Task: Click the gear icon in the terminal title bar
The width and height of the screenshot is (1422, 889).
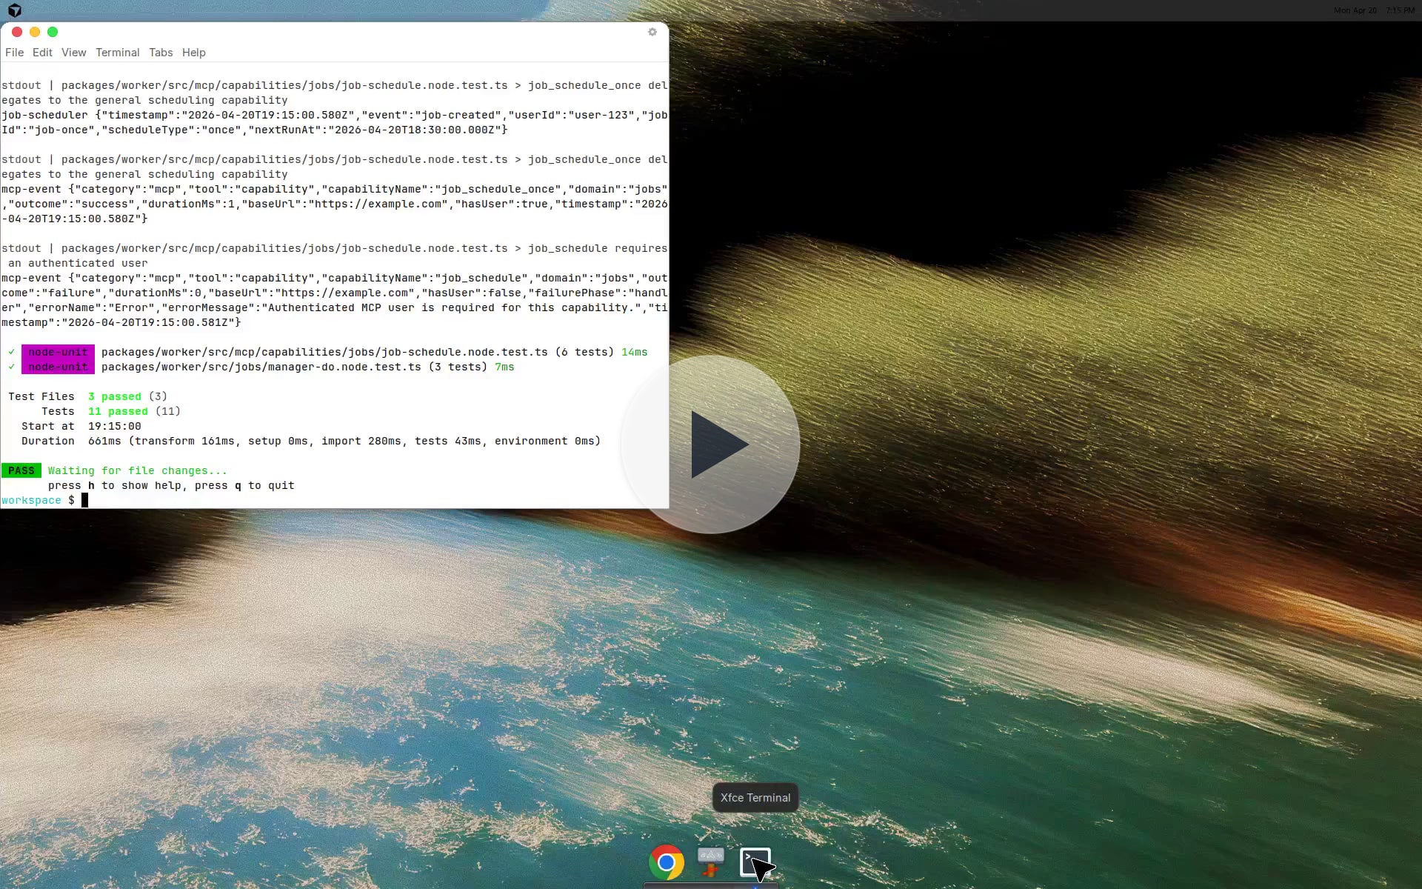Action: click(652, 32)
